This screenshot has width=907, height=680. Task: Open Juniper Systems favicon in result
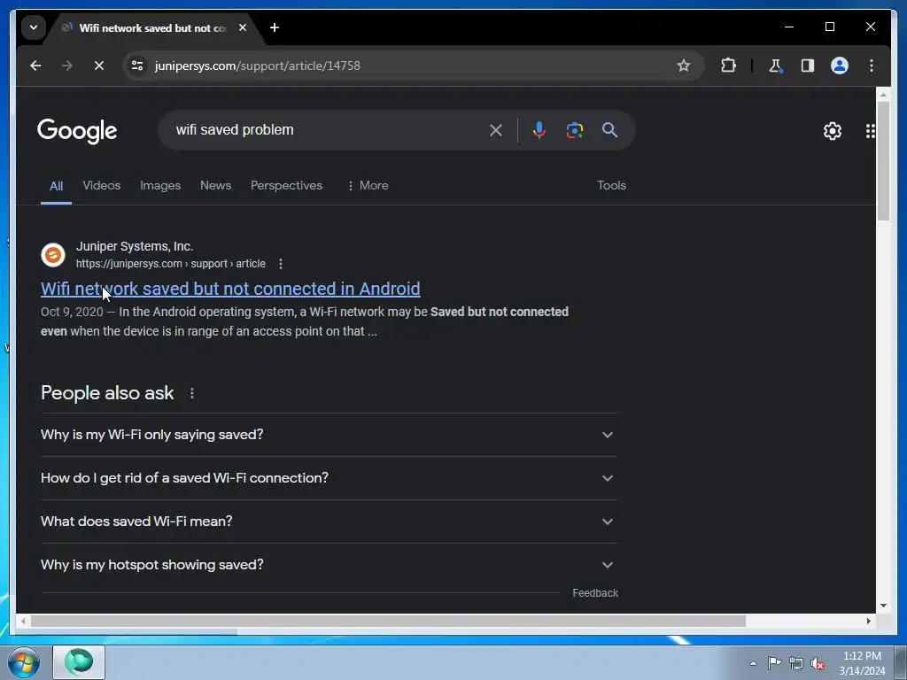(x=52, y=255)
